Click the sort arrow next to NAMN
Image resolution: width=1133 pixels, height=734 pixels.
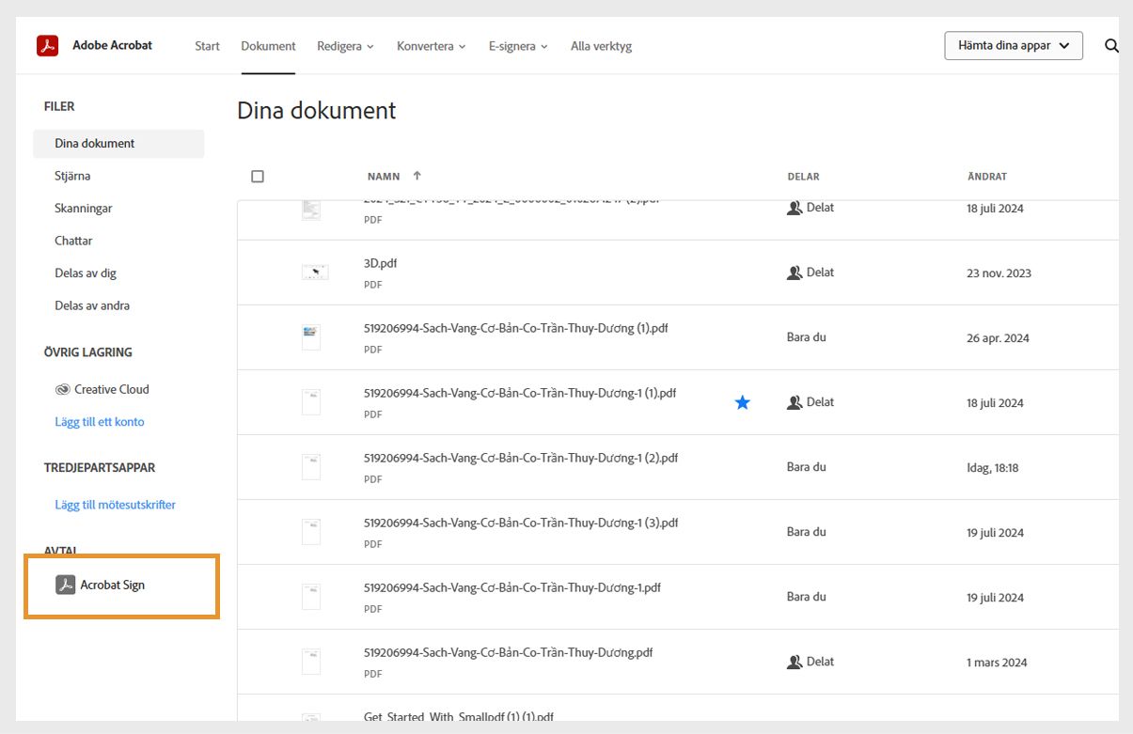click(x=417, y=176)
